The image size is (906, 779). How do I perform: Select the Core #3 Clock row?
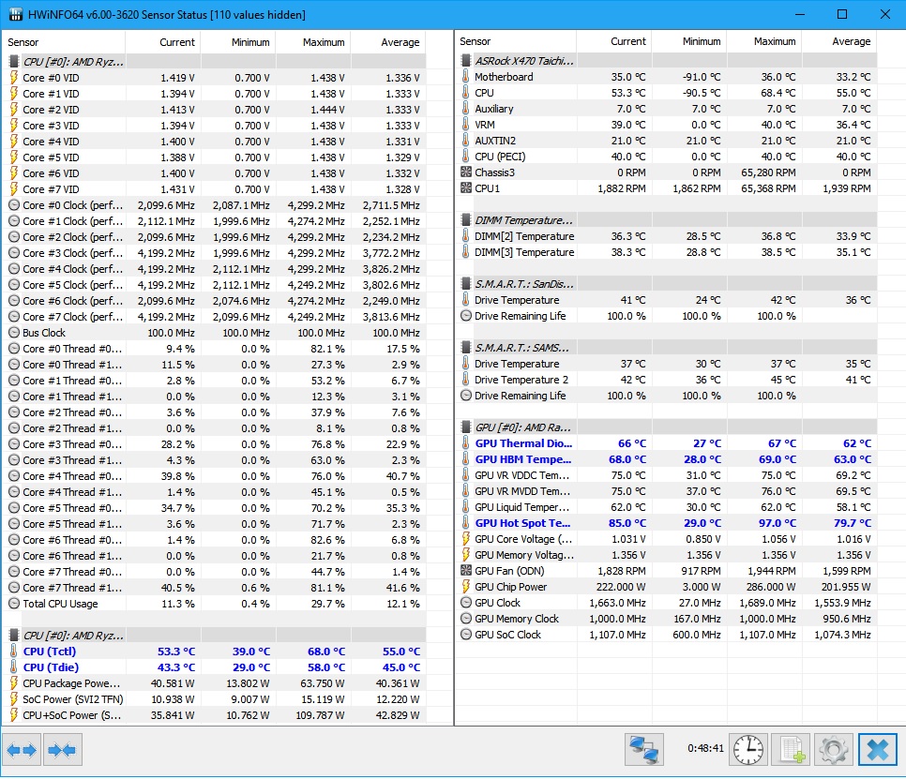coord(217,253)
